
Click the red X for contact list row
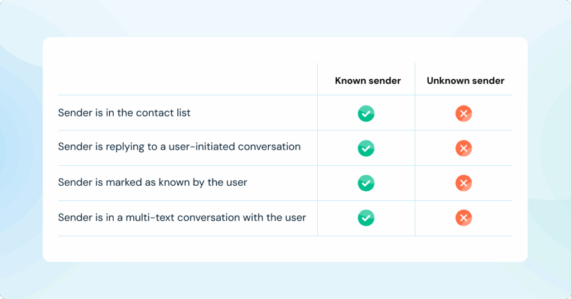[x=463, y=114]
